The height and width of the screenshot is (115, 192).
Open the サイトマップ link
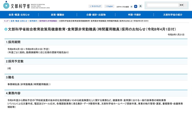pos(95,6)
